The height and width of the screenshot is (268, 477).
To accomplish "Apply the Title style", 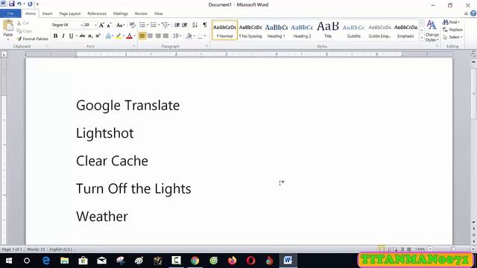I will coord(328,31).
